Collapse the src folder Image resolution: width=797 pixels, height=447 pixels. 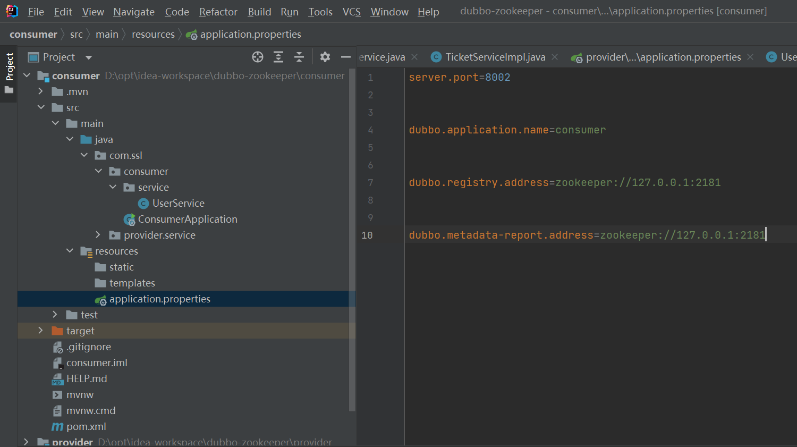pos(41,107)
